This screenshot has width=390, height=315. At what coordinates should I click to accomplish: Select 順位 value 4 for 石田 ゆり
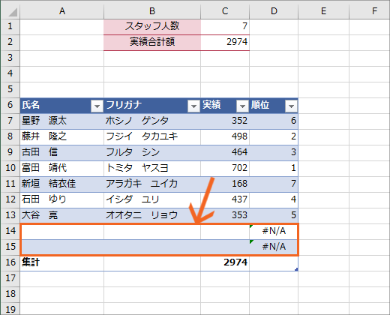pyautogui.click(x=274, y=199)
